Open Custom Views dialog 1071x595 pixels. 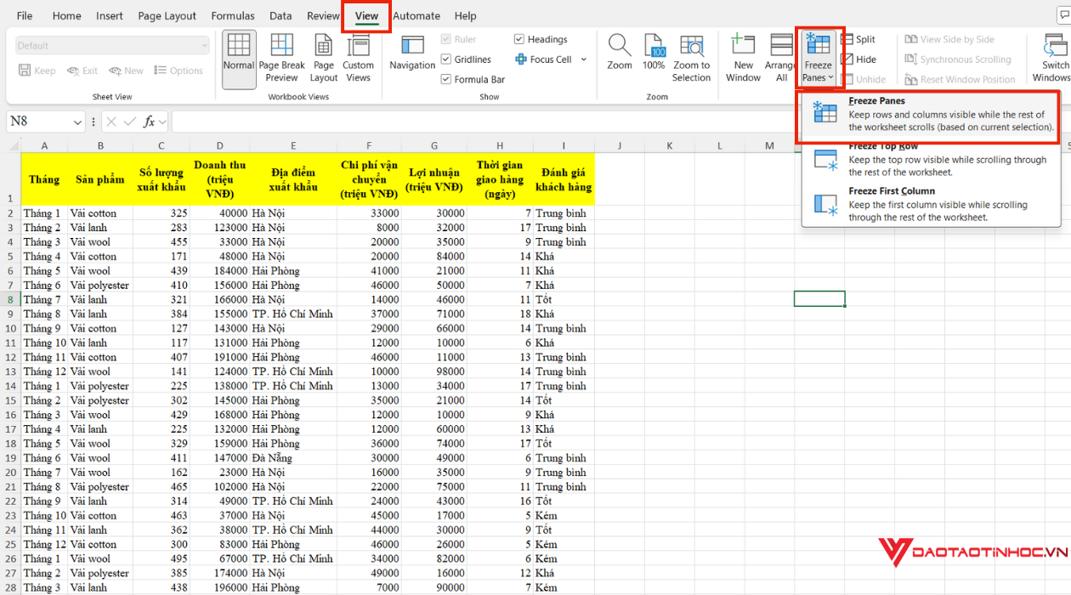pyautogui.click(x=358, y=58)
